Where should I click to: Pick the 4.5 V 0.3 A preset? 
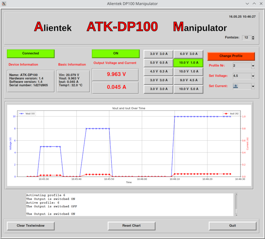(158, 72)
